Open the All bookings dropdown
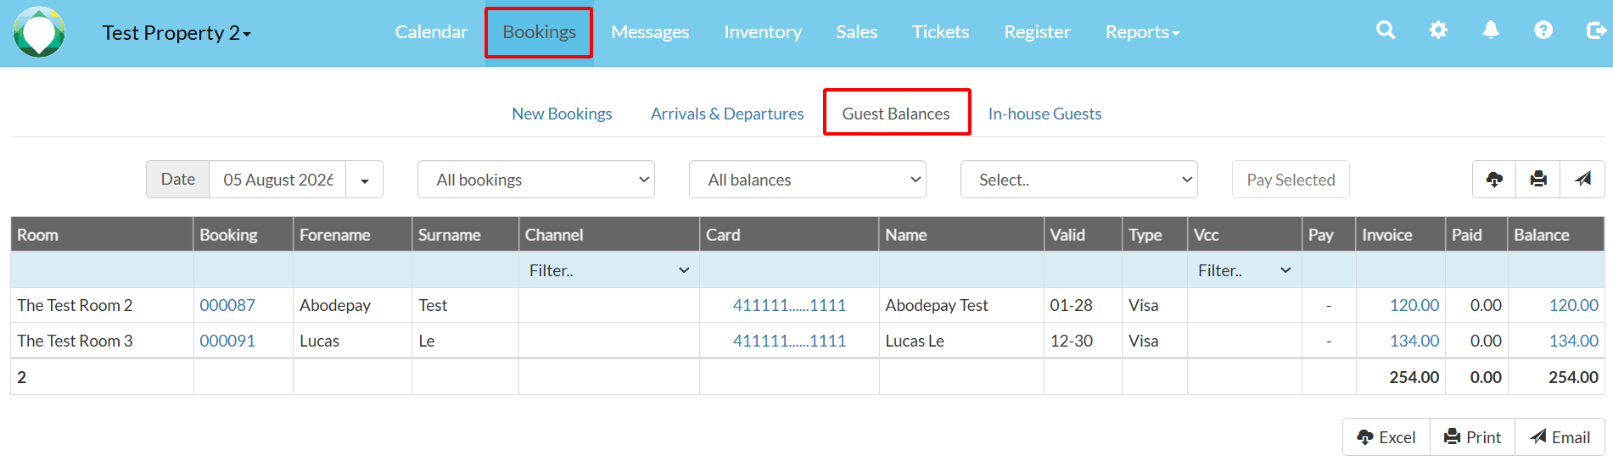 point(536,180)
